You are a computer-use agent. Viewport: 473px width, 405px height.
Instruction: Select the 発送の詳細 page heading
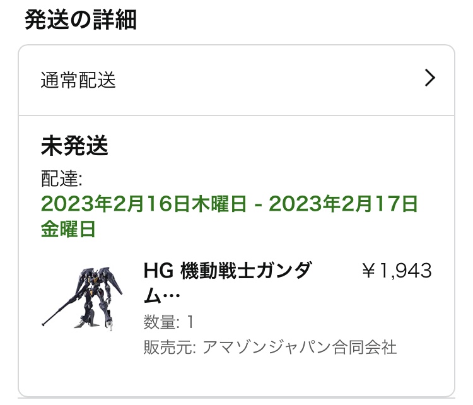tap(81, 20)
